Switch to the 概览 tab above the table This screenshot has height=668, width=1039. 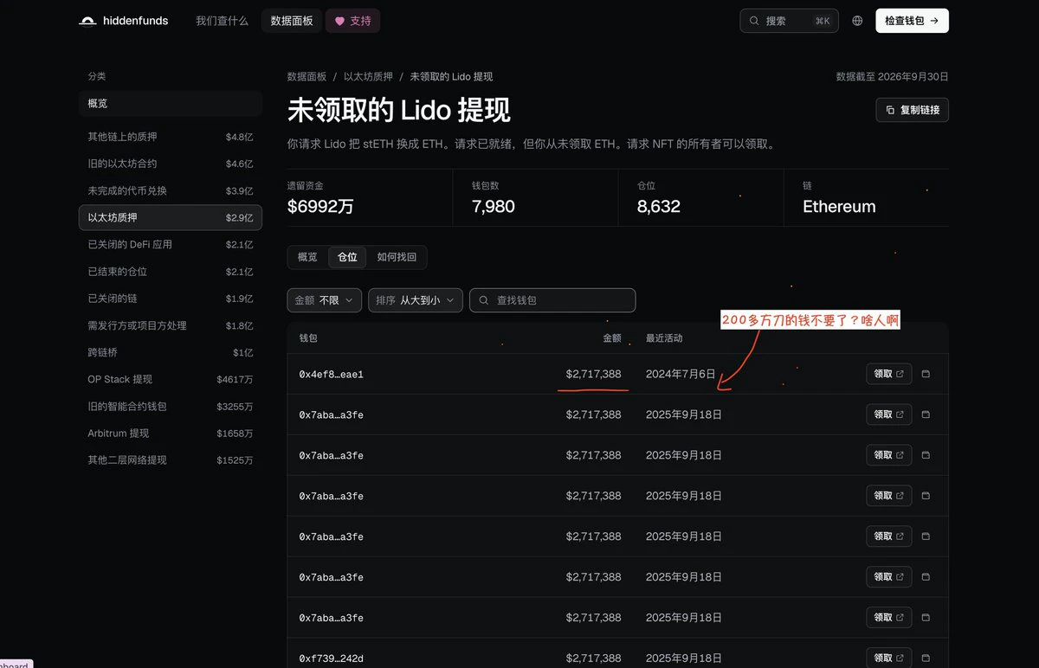pos(307,257)
